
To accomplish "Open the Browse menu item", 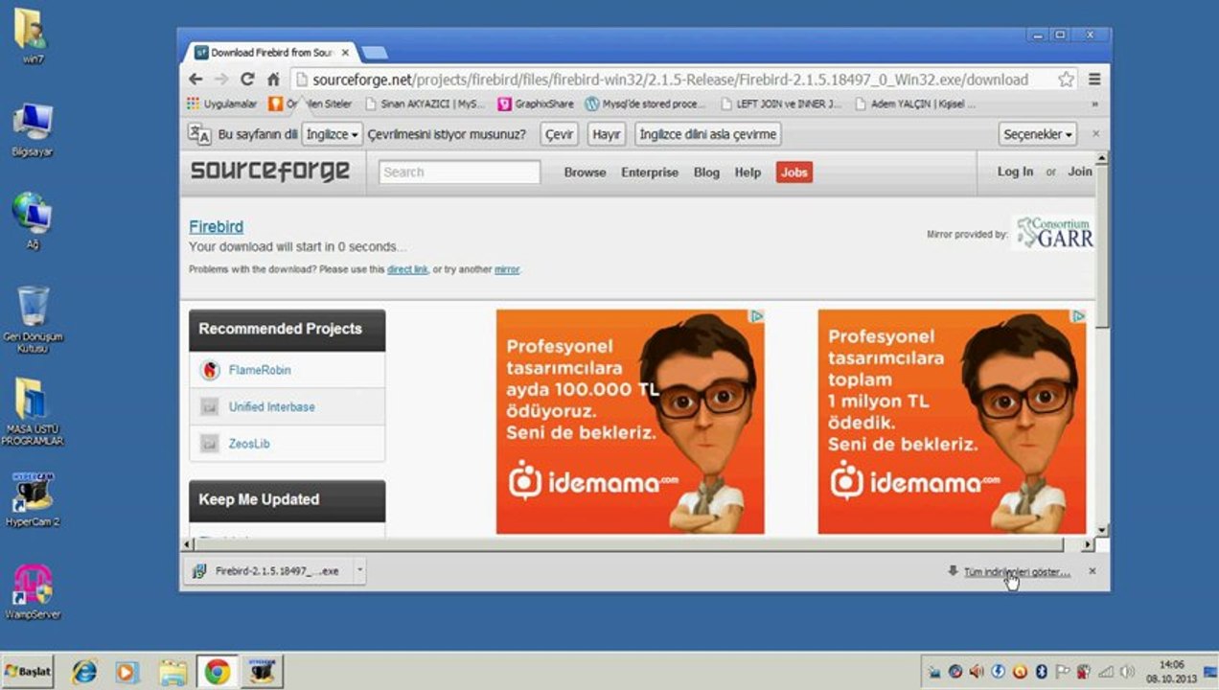I will (585, 172).
